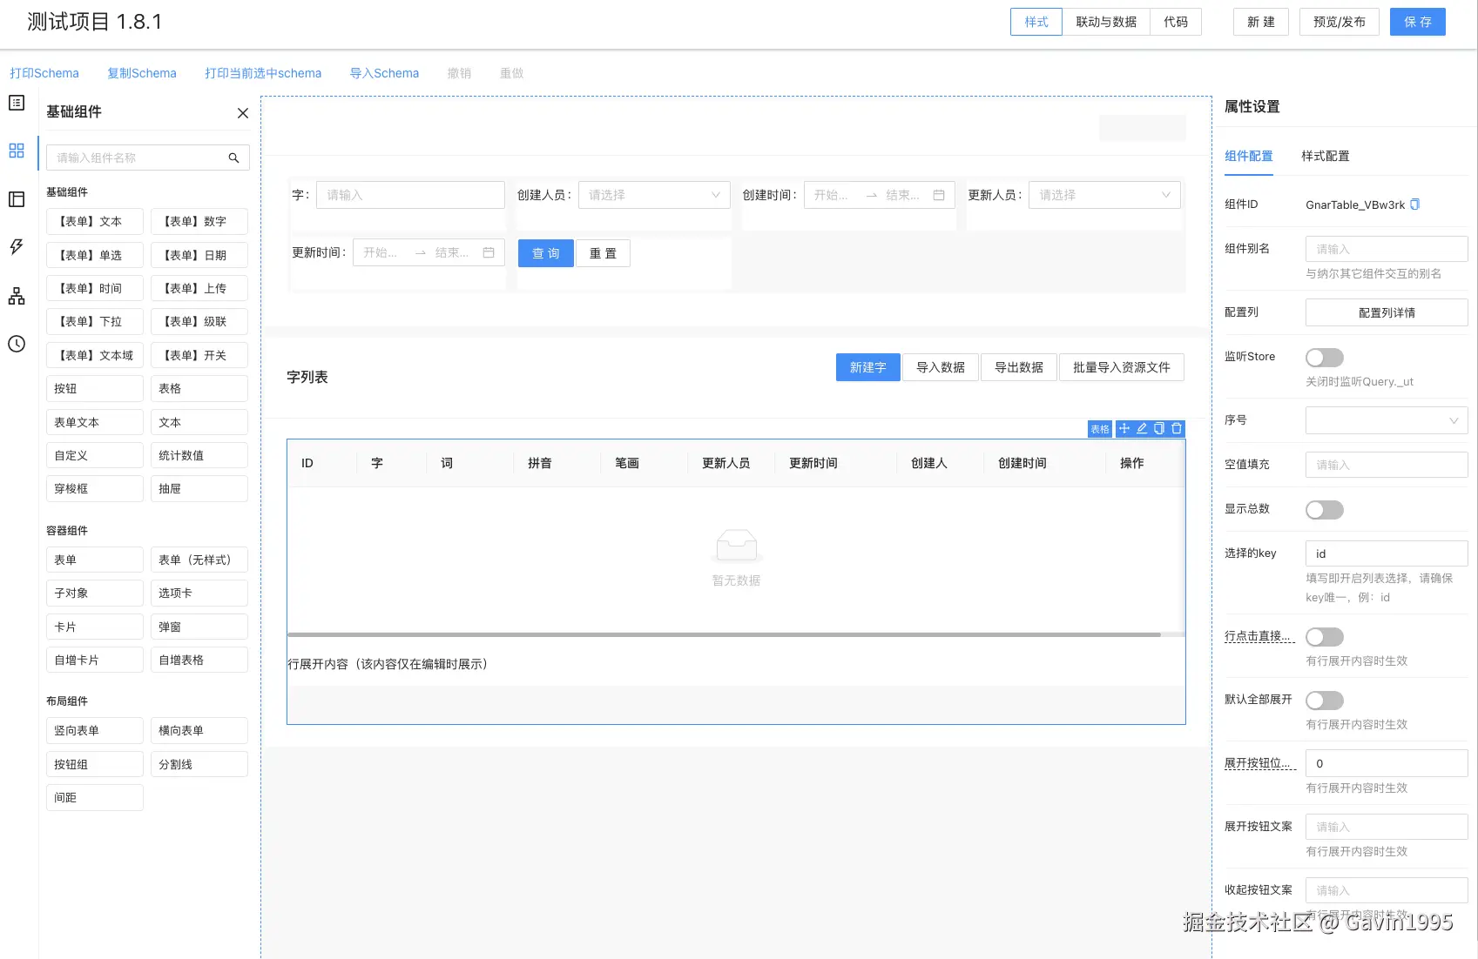Viewport: 1478px width, 959px height.
Task: Click the history clock icon in sidebar
Action: click(x=16, y=344)
